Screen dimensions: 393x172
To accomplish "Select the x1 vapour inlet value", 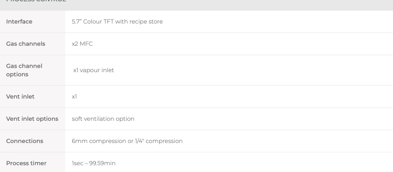I will [93, 70].
